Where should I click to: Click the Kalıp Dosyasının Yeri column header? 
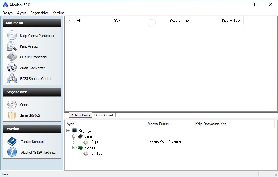tap(234, 124)
